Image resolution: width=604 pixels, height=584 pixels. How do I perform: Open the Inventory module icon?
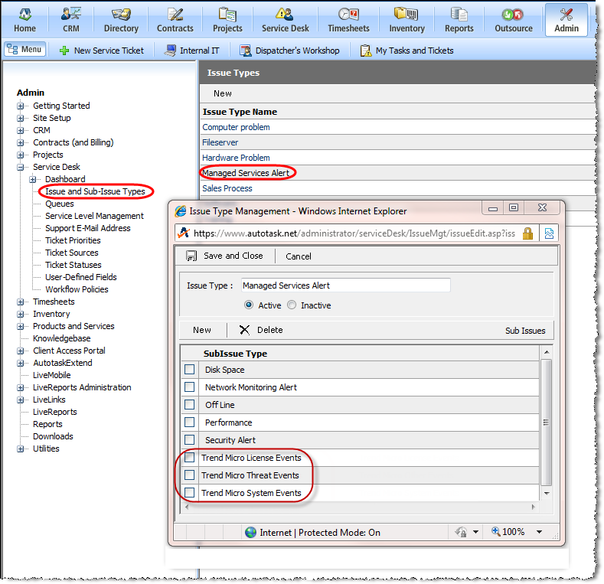pyautogui.click(x=406, y=15)
